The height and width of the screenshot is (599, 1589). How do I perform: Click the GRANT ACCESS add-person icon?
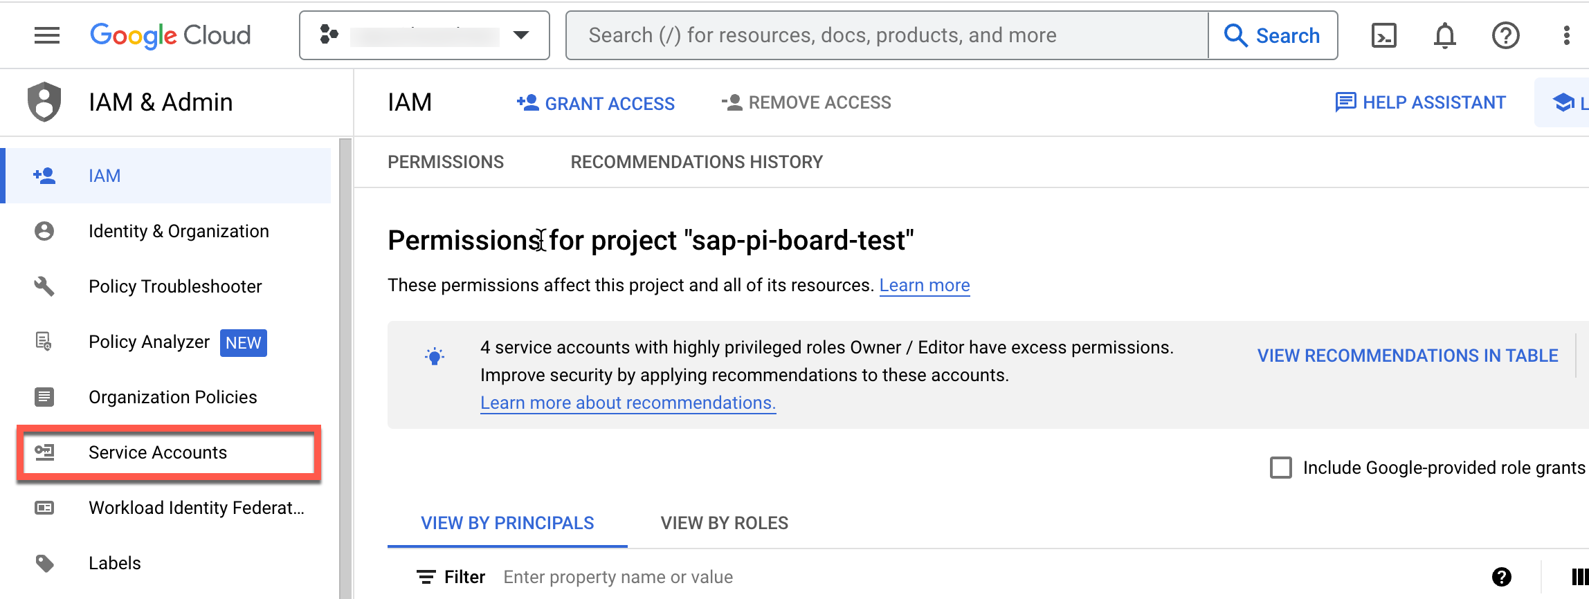click(x=527, y=103)
